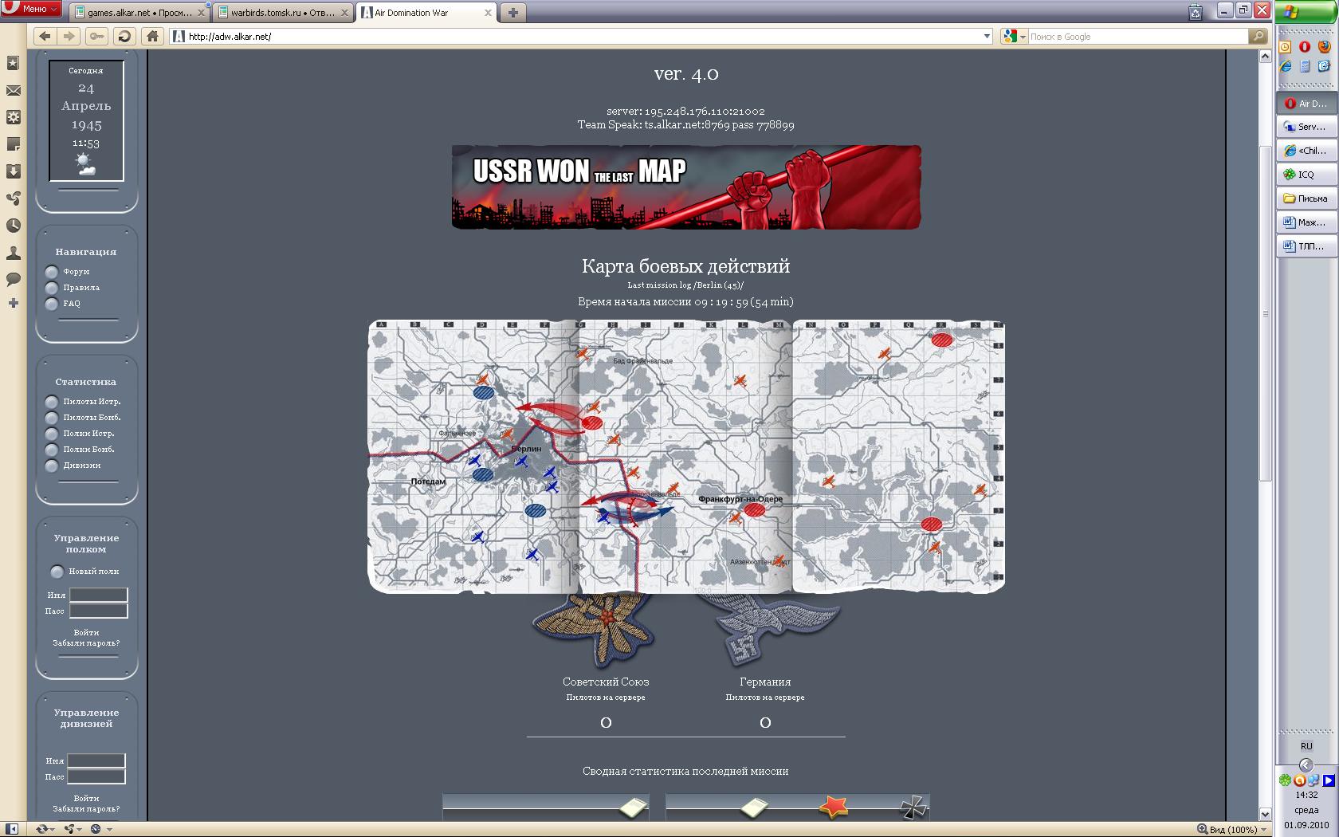Click Забыли пароль? under Управление полком

click(86, 643)
